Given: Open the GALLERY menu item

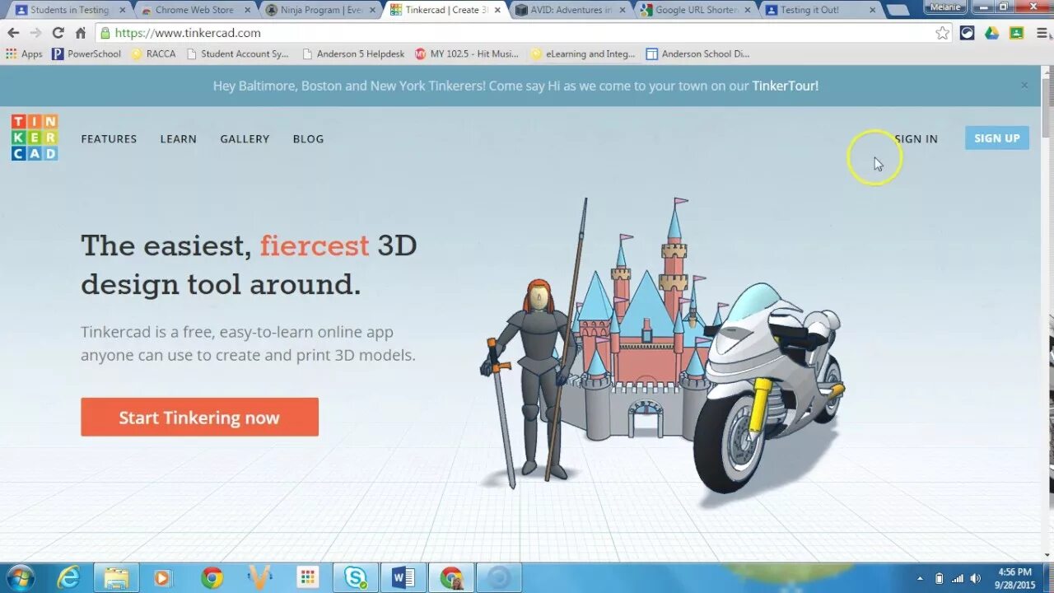Looking at the screenshot, I should (245, 138).
